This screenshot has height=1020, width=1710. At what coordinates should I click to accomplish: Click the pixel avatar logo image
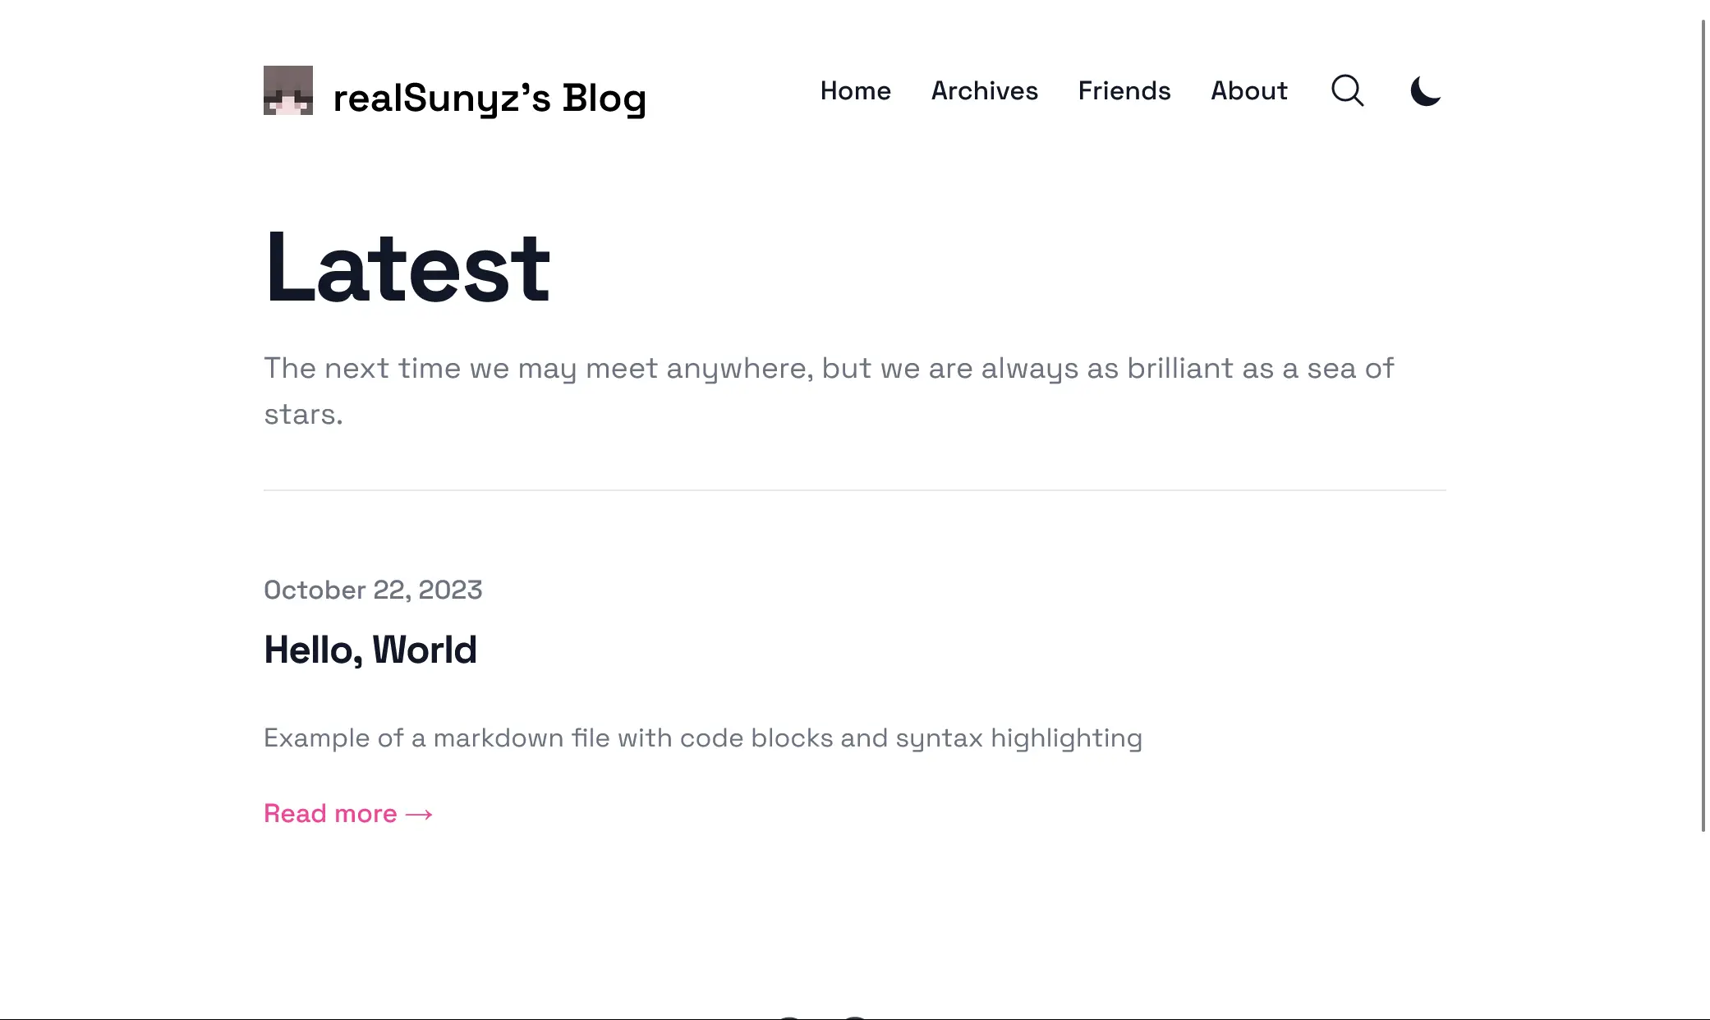coord(287,90)
